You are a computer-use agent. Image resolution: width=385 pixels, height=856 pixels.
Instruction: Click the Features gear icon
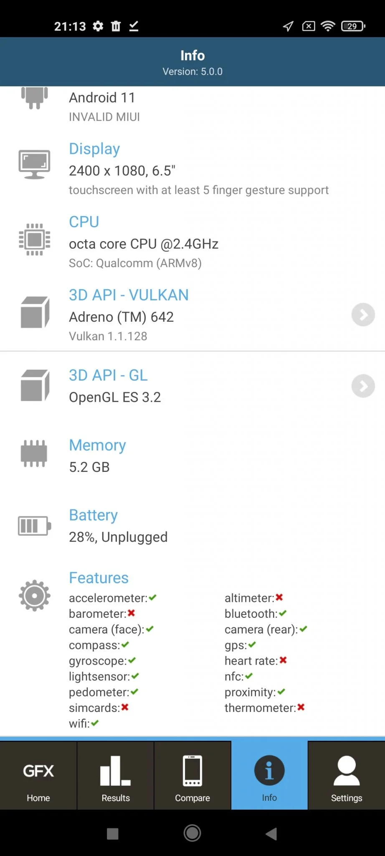click(x=35, y=596)
